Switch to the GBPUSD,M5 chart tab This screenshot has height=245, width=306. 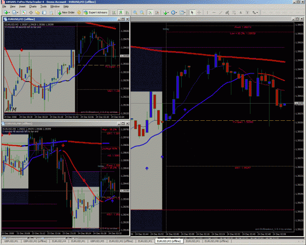click(97, 241)
